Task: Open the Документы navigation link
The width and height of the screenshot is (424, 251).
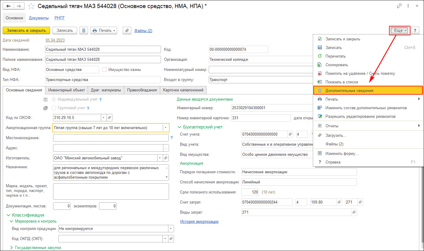Action: [x=39, y=18]
